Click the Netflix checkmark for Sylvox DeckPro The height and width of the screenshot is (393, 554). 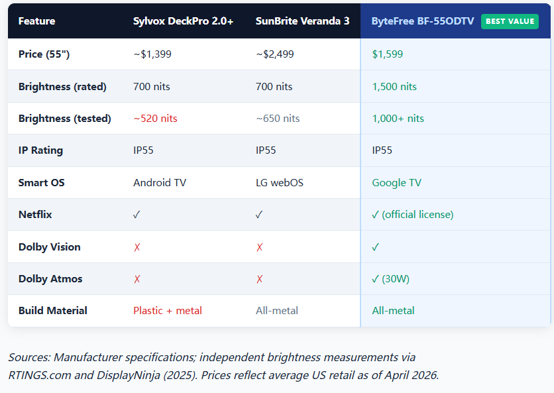point(137,215)
